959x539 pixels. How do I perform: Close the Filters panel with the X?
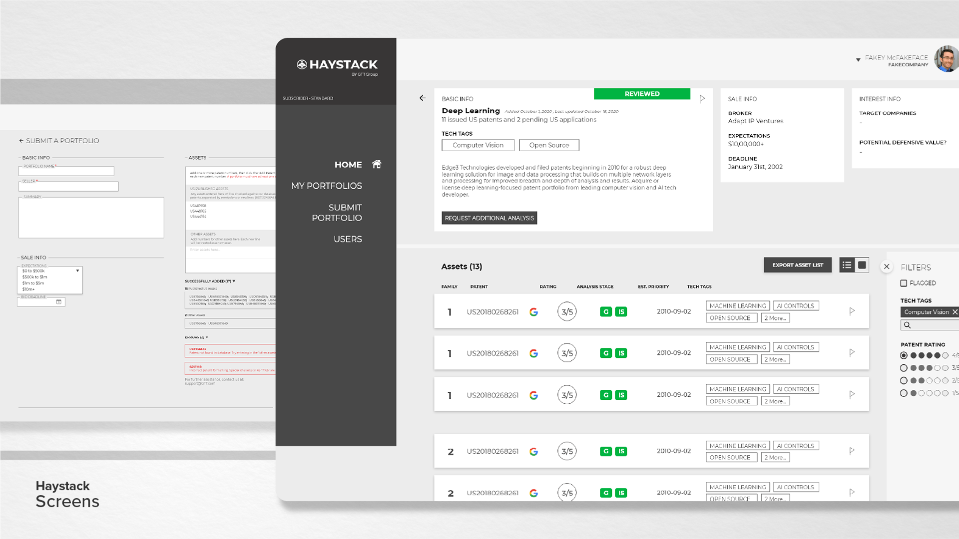click(x=887, y=267)
